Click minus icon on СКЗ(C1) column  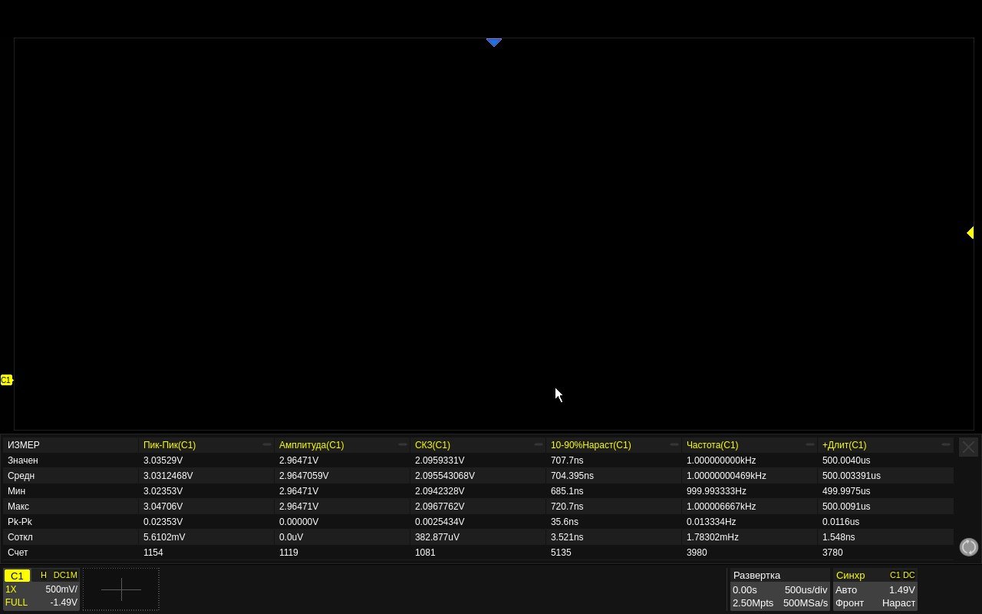(x=539, y=444)
